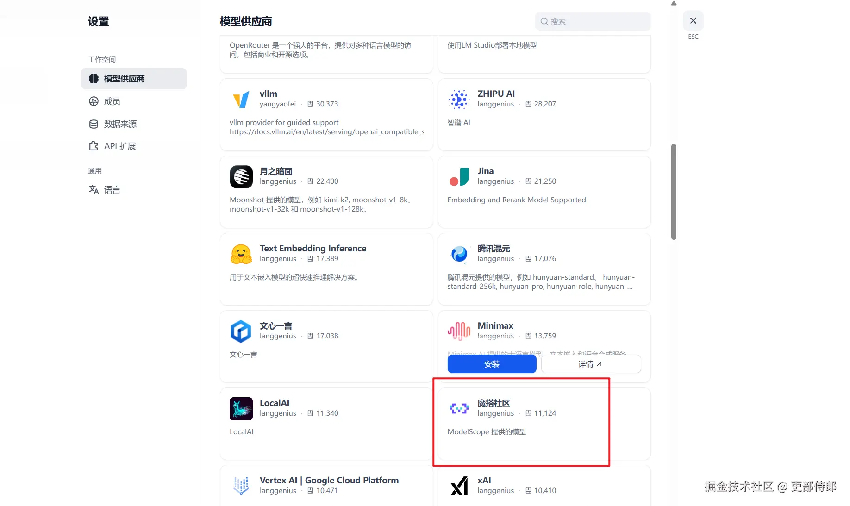
Task: Click the 10,471 count on Vertex AI
Action: pyautogui.click(x=327, y=491)
